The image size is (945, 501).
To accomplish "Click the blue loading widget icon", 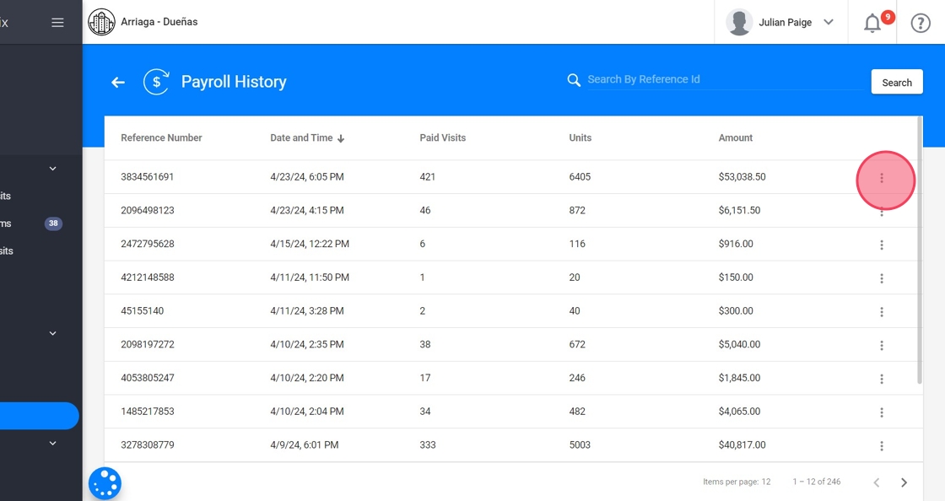I will (x=105, y=483).
